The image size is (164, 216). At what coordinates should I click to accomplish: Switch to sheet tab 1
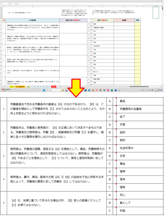pos(32,87)
